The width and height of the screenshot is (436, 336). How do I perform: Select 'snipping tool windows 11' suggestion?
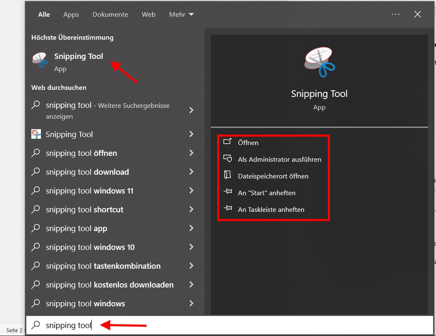113,191
